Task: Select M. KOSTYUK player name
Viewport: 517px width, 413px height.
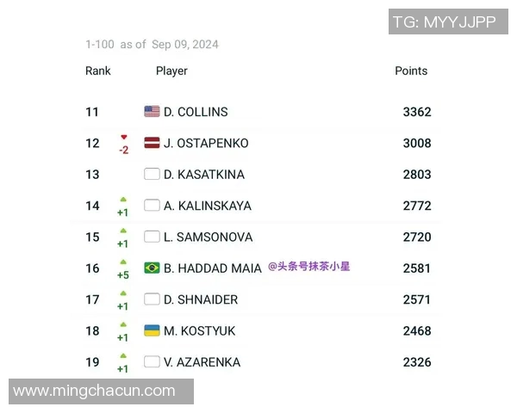Action: (x=199, y=331)
